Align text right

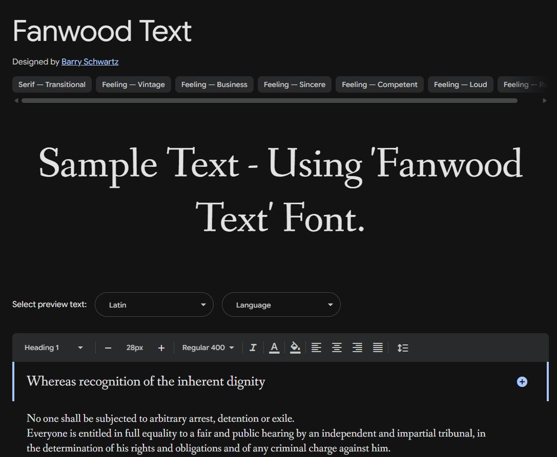point(357,347)
